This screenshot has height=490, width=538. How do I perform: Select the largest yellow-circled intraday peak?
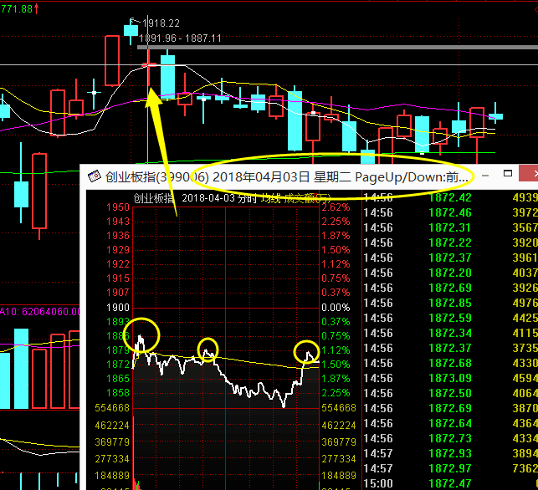point(142,336)
